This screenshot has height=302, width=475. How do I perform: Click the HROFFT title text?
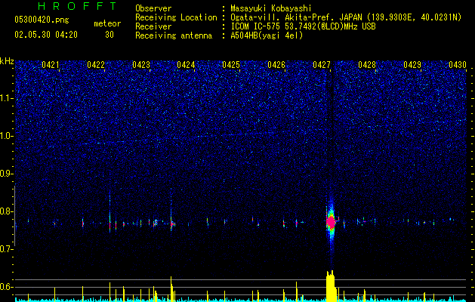[77, 6]
